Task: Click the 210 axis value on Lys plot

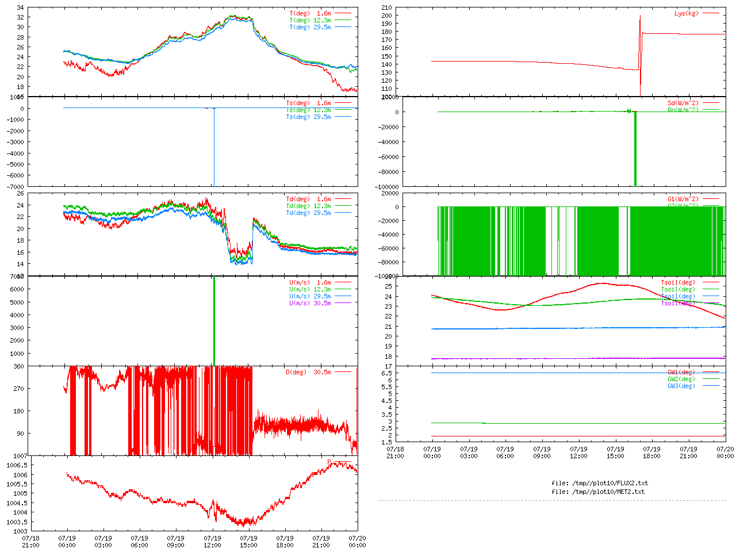Action: [386, 8]
